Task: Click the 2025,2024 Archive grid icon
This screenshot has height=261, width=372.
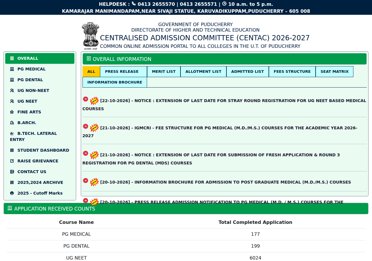Action: point(12,182)
